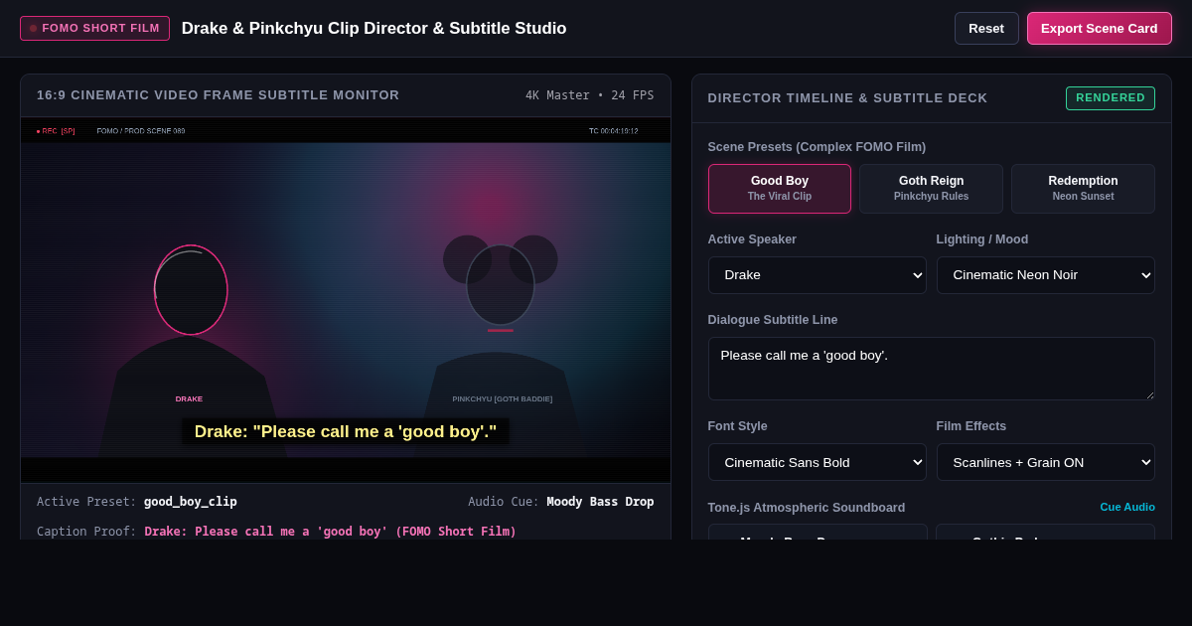1192x626 pixels.
Task: Click the subtitle caption on the video frame
Action: [x=346, y=431]
